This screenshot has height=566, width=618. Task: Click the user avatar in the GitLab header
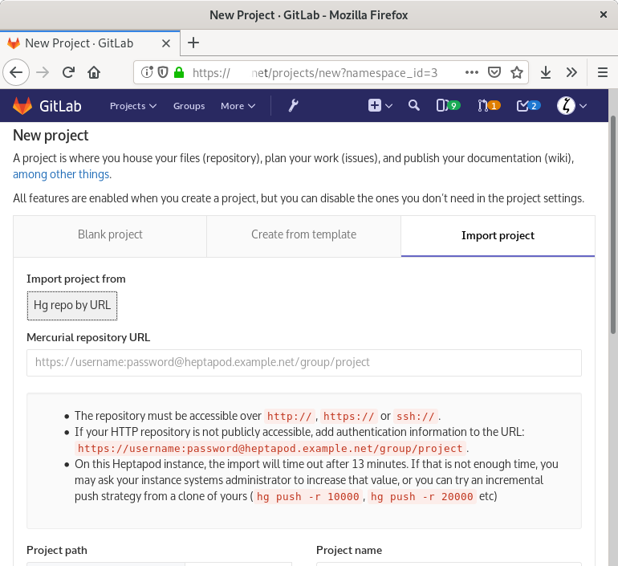pyautogui.click(x=566, y=106)
